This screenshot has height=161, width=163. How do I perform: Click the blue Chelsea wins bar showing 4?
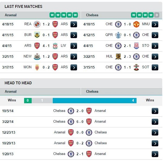(95, 101)
